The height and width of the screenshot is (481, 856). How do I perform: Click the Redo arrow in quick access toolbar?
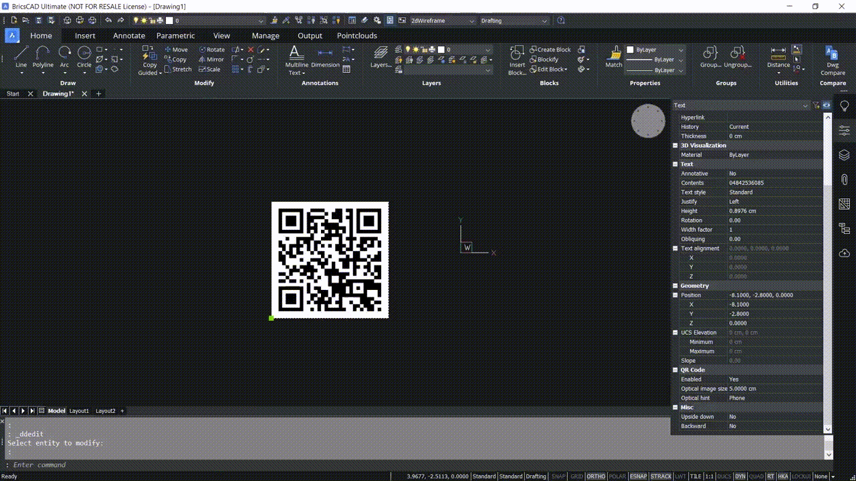tap(120, 21)
